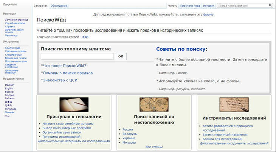The height and width of the screenshot is (152, 276).
Task: Switch language to Korean (한국어)
Action: [x=8, y=105]
